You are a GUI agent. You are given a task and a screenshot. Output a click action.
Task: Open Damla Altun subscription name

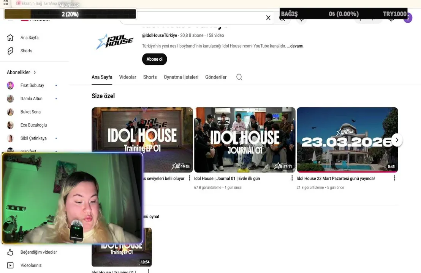point(32,99)
